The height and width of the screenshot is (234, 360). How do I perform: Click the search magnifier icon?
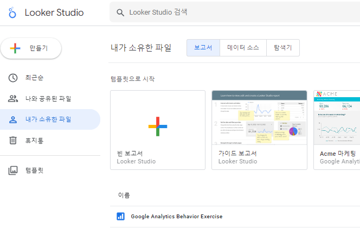point(120,12)
